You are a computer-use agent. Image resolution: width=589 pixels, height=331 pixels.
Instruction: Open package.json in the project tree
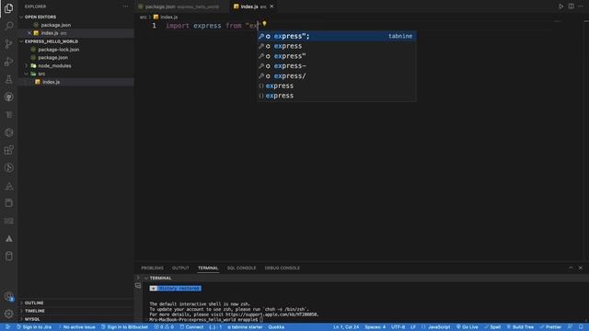point(53,58)
